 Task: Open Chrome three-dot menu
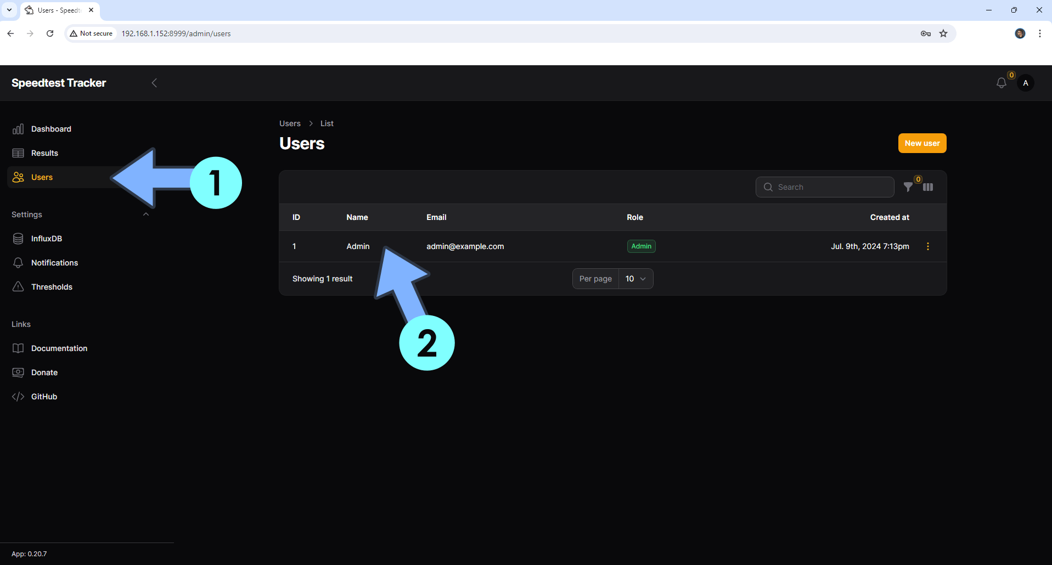coord(1040,33)
